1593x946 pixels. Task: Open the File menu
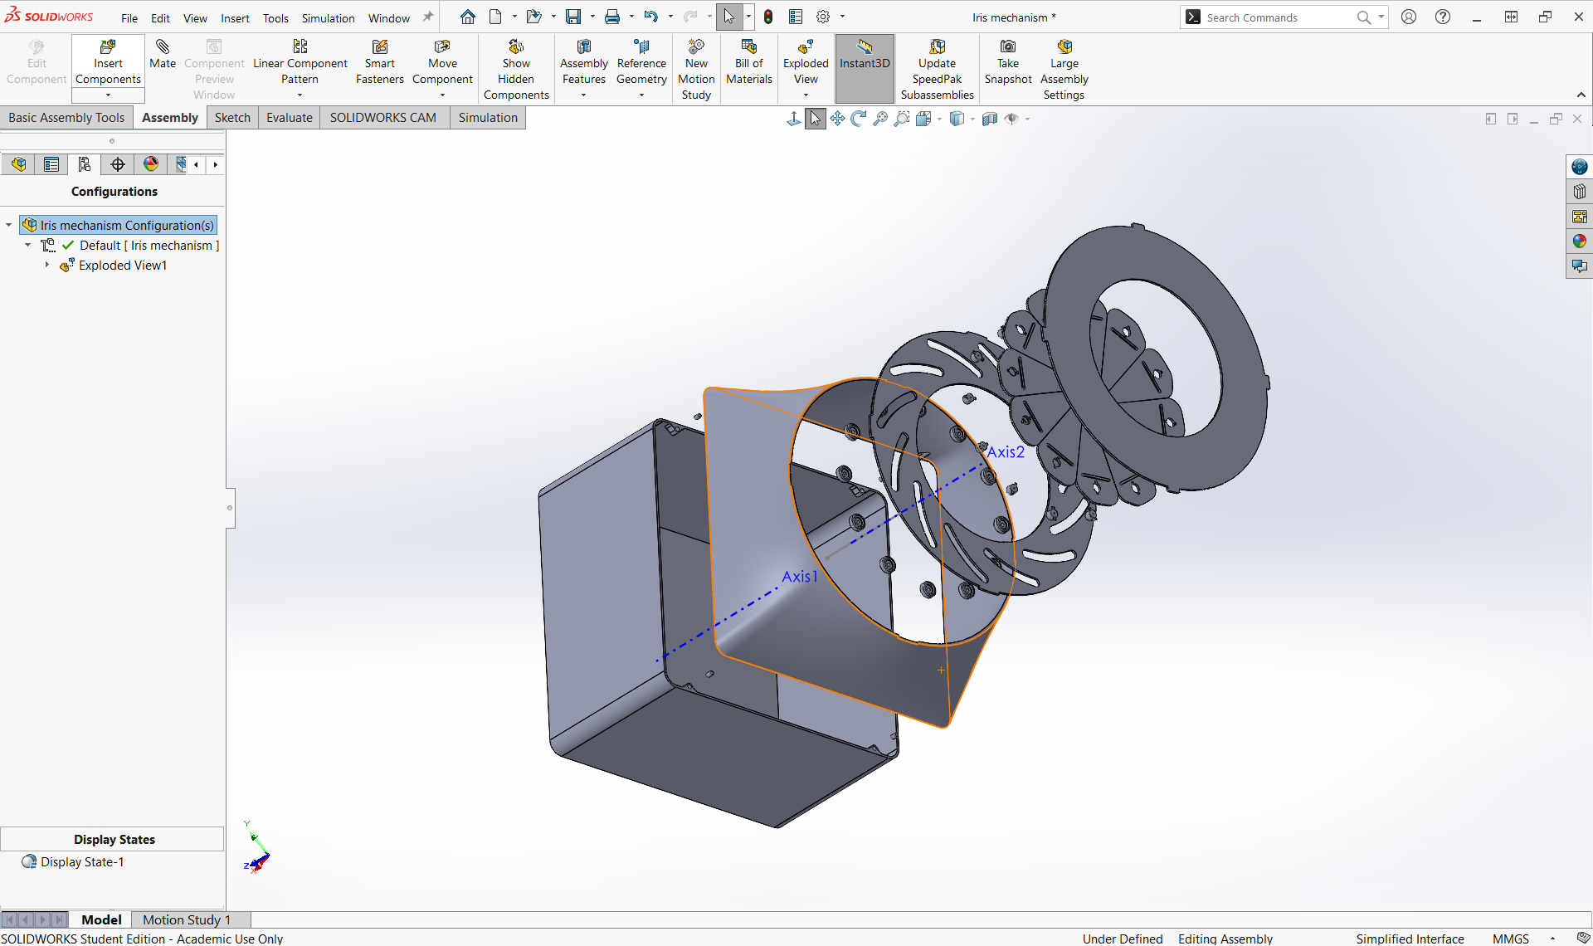[x=129, y=17]
